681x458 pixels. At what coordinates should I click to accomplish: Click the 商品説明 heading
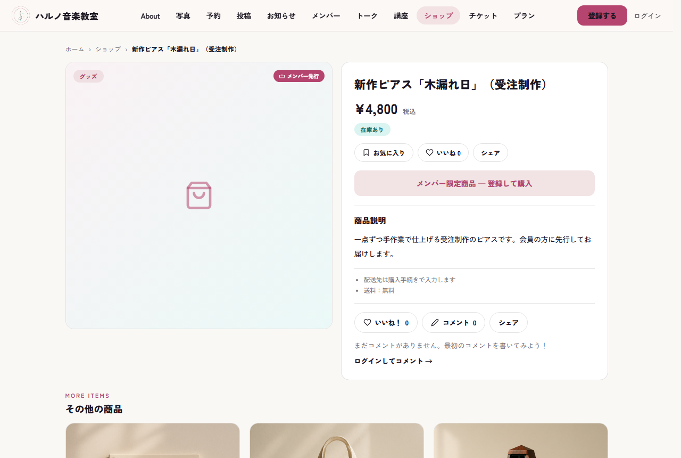click(370, 220)
